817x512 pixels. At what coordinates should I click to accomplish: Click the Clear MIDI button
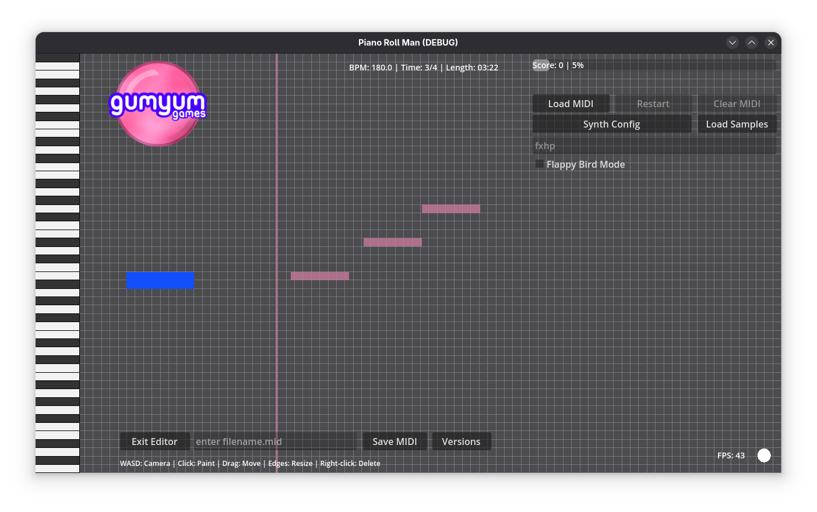click(x=737, y=104)
